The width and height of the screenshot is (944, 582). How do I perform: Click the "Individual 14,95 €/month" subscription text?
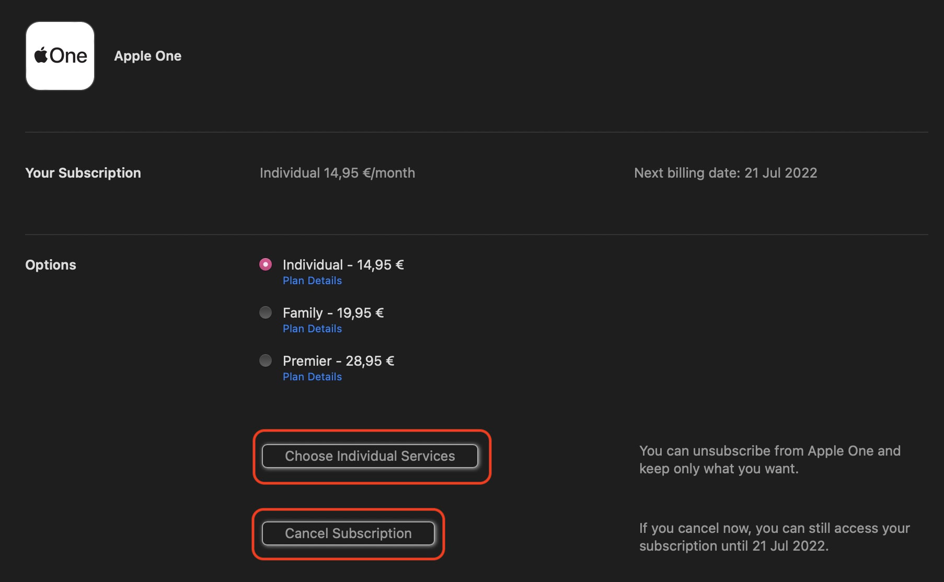click(x=337, y=173)
